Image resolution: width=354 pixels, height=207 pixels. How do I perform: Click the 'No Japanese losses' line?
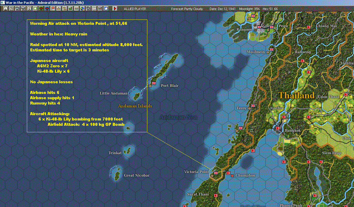(51, 82)
